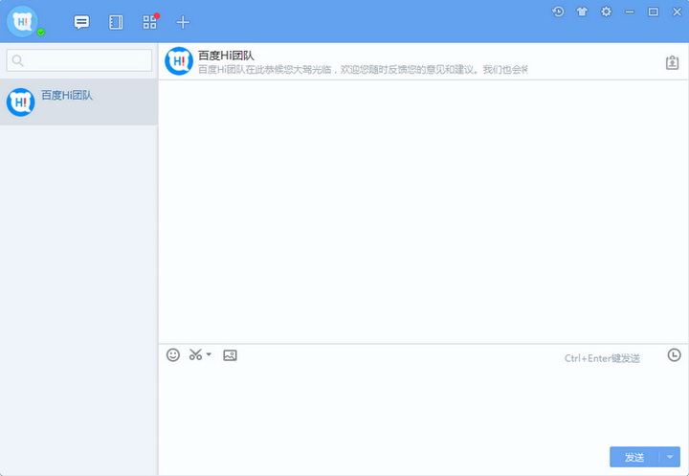This screenshot has height=476, width=689.
Task: Select the 百度Hi团队 conversation in the list
Action: pos(78,102)
